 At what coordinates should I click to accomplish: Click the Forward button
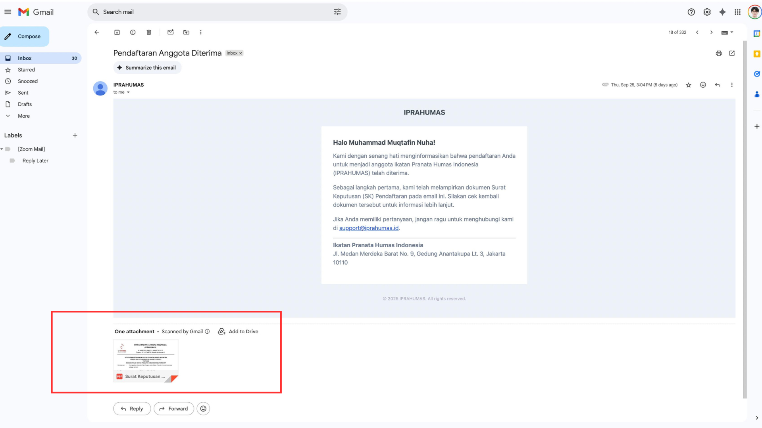[174, 409]
